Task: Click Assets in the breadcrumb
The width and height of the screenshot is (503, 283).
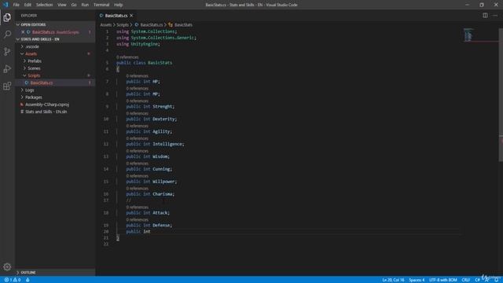Action: [105, 24]
